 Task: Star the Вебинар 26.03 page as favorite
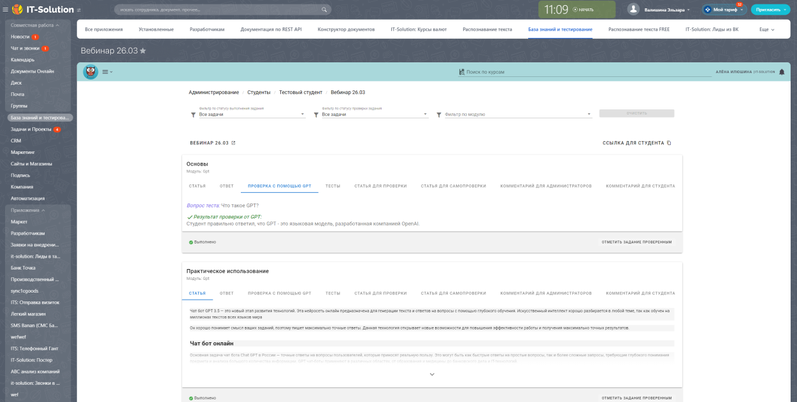point(143,51)
